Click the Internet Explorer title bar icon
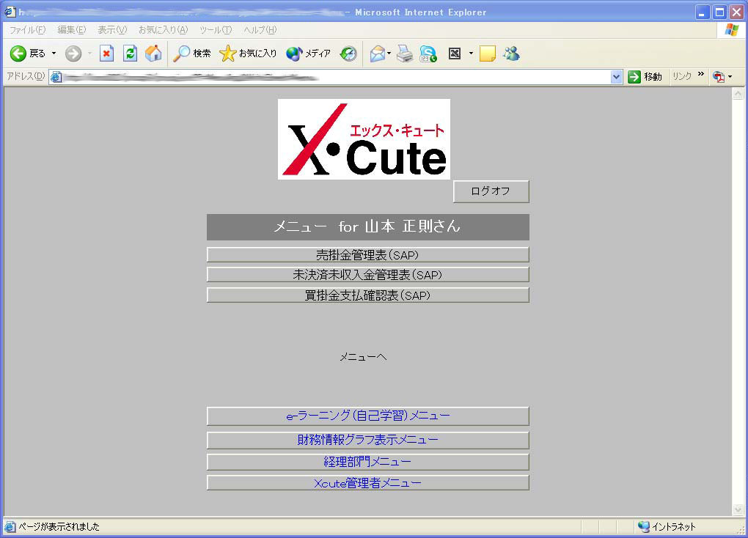This screenshot has height=538, width=748. [10, 12]
